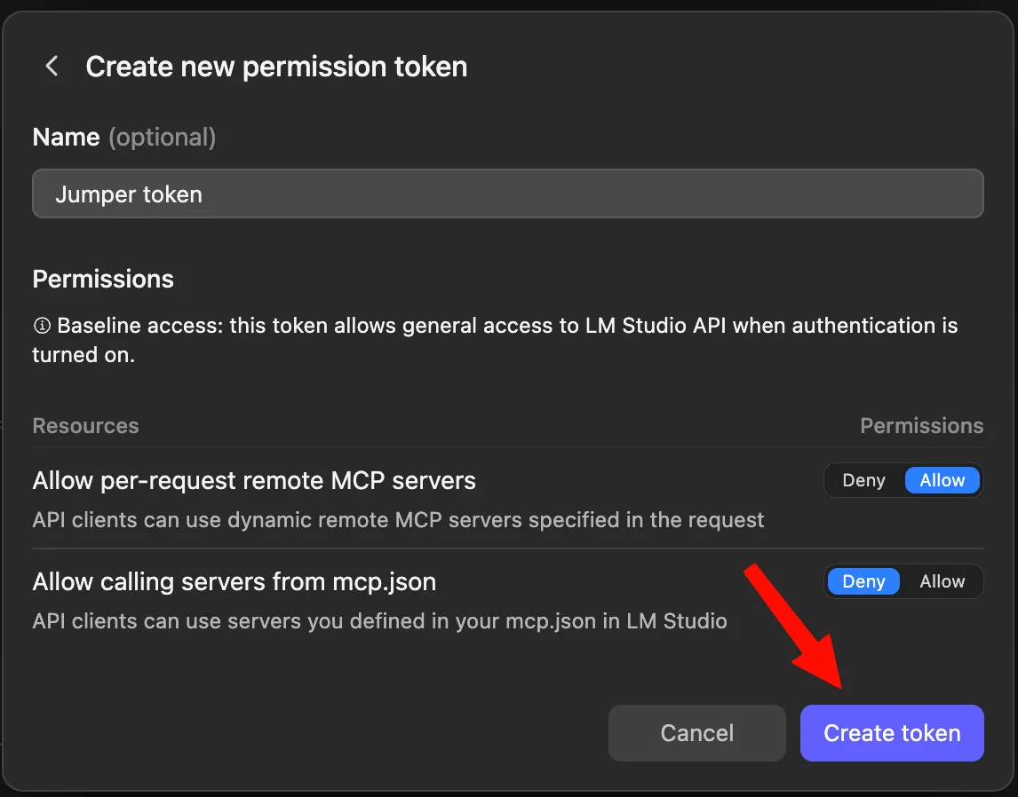Click the baseline access info icon
Viewport: 1018px width, 797px height.
point(42,326)
